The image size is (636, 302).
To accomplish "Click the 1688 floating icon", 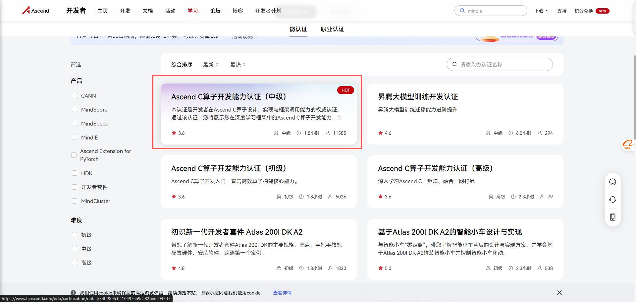I will tap(628, 145).
